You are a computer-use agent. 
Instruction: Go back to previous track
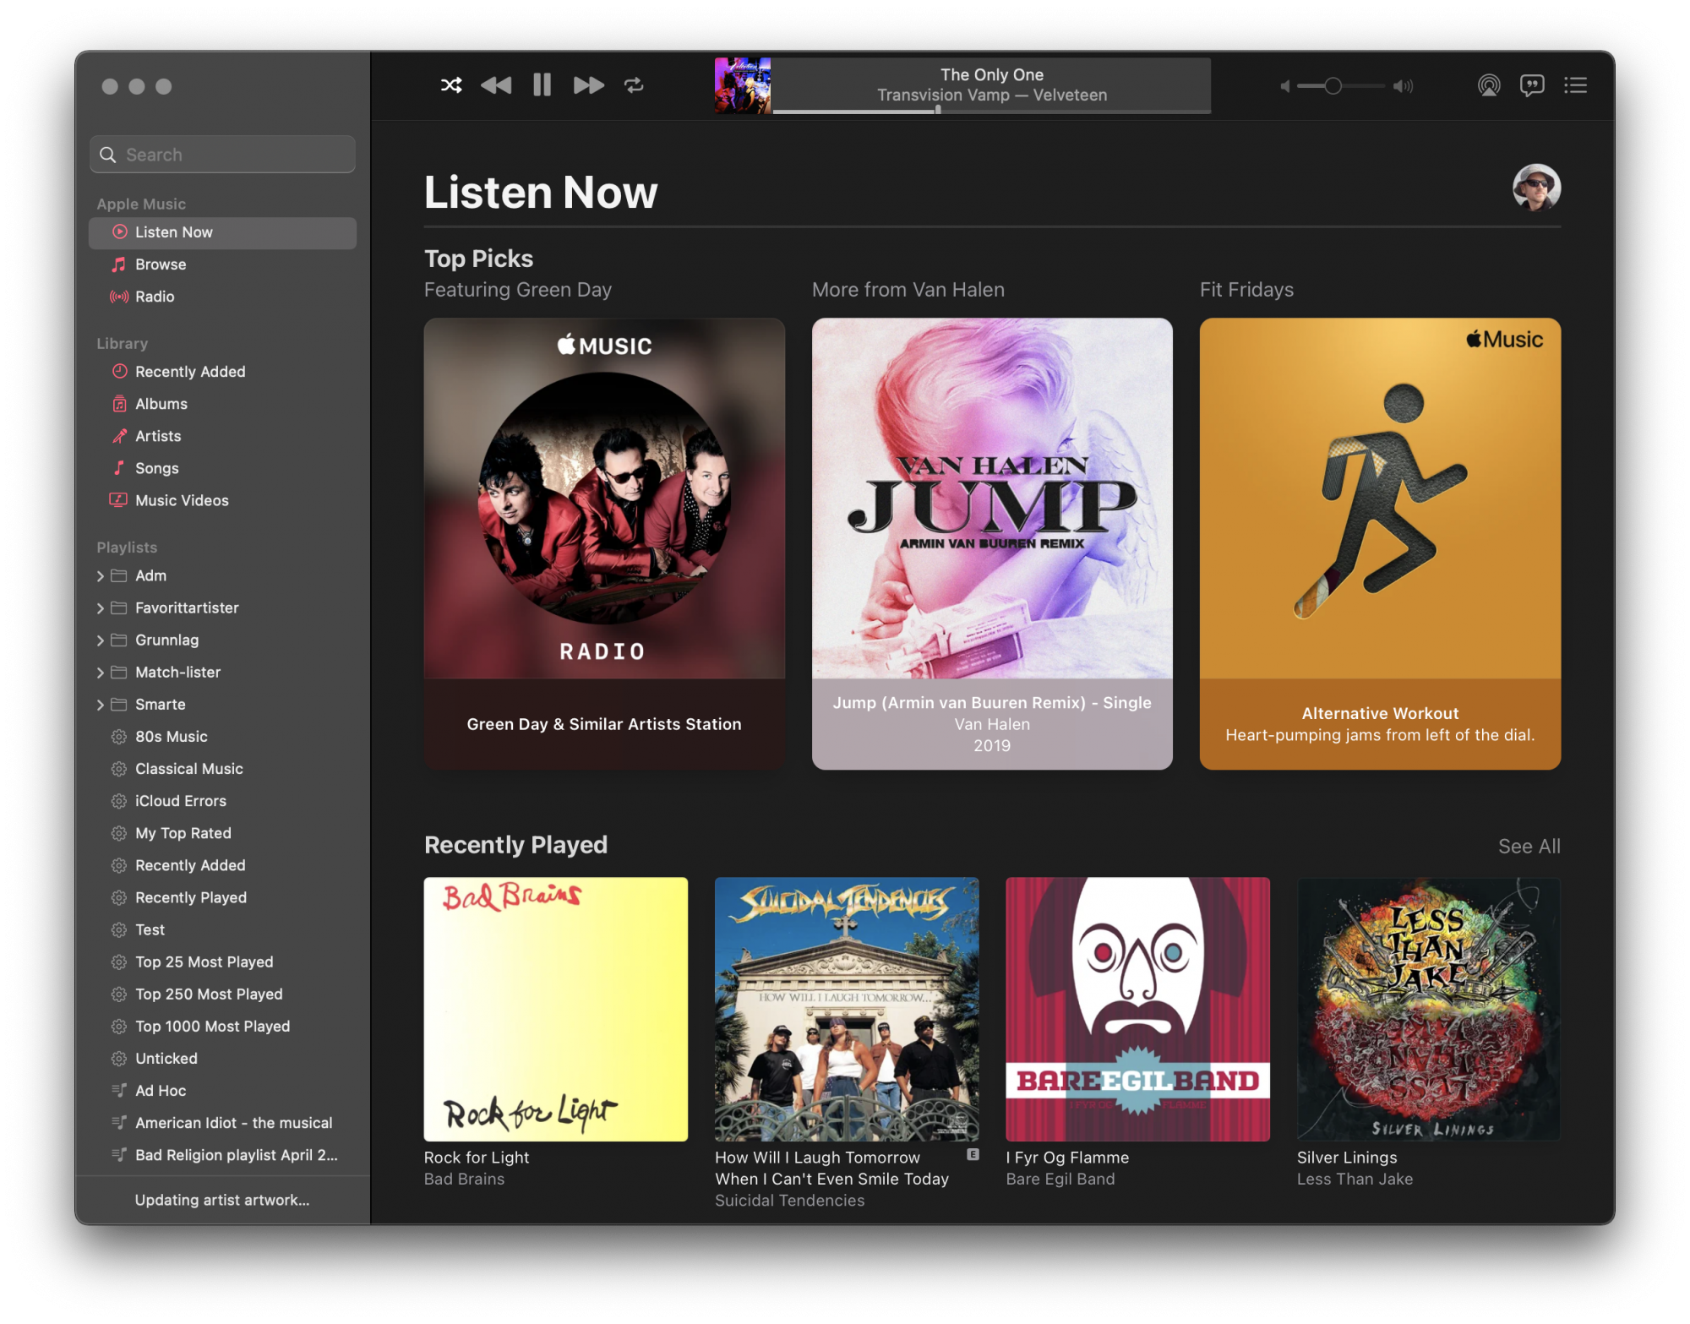pos(496,85)
